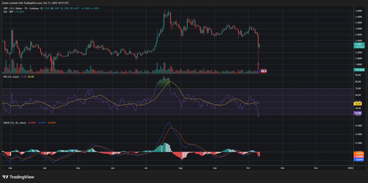Click the Oct label on time axis
This screenshot has height=183, width=368.
249,167
